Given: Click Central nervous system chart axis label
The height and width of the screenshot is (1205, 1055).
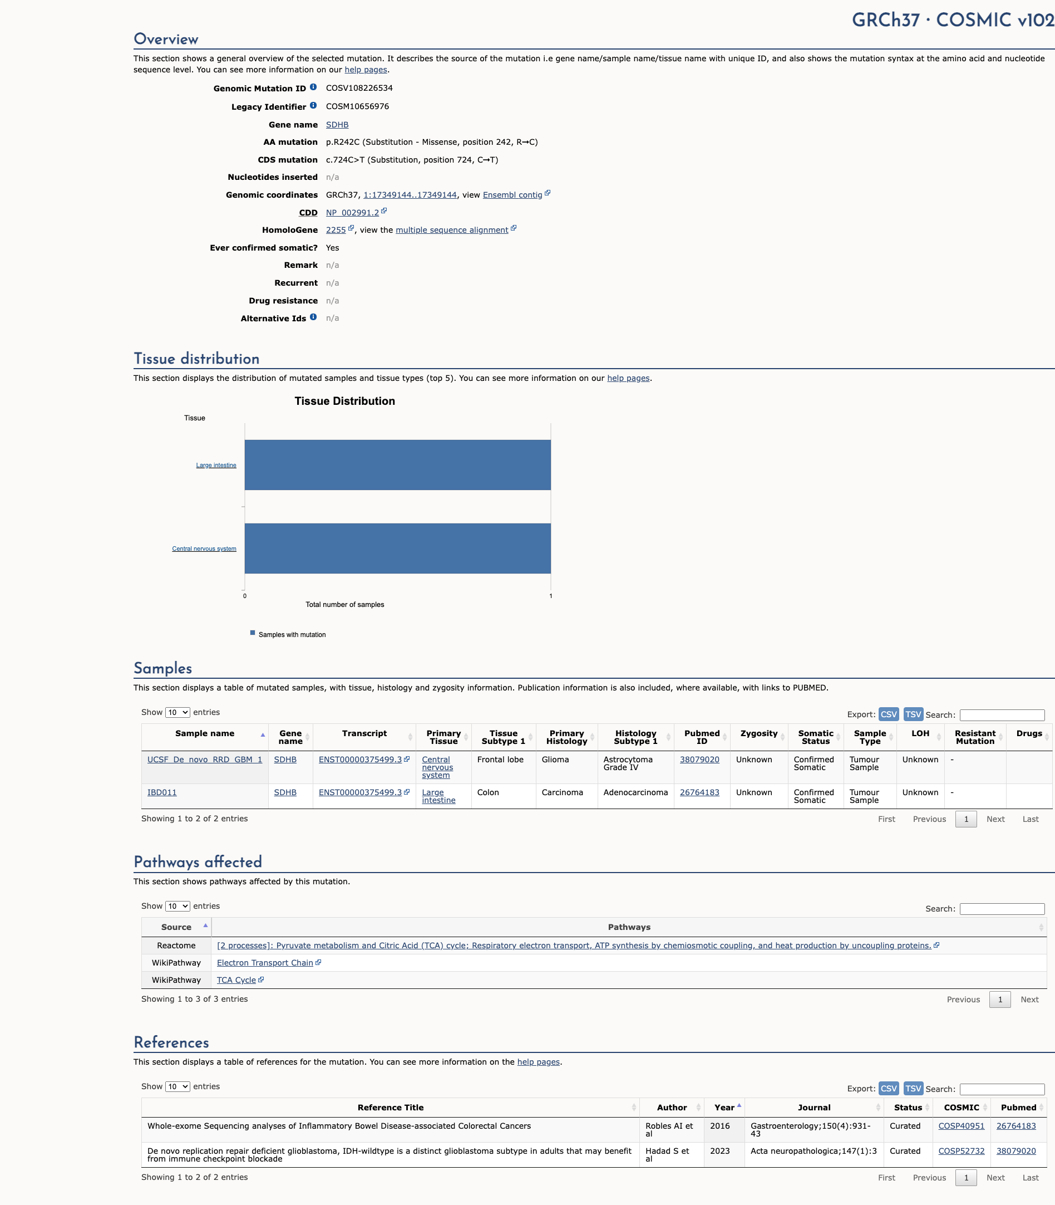Looking at the screenshot, I should [204, 548].
